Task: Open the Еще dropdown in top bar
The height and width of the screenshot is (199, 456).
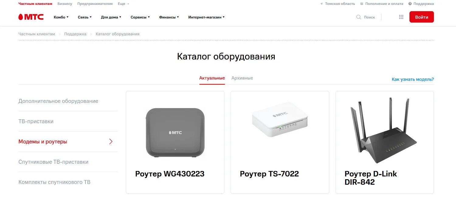Action: pos(123,4)
